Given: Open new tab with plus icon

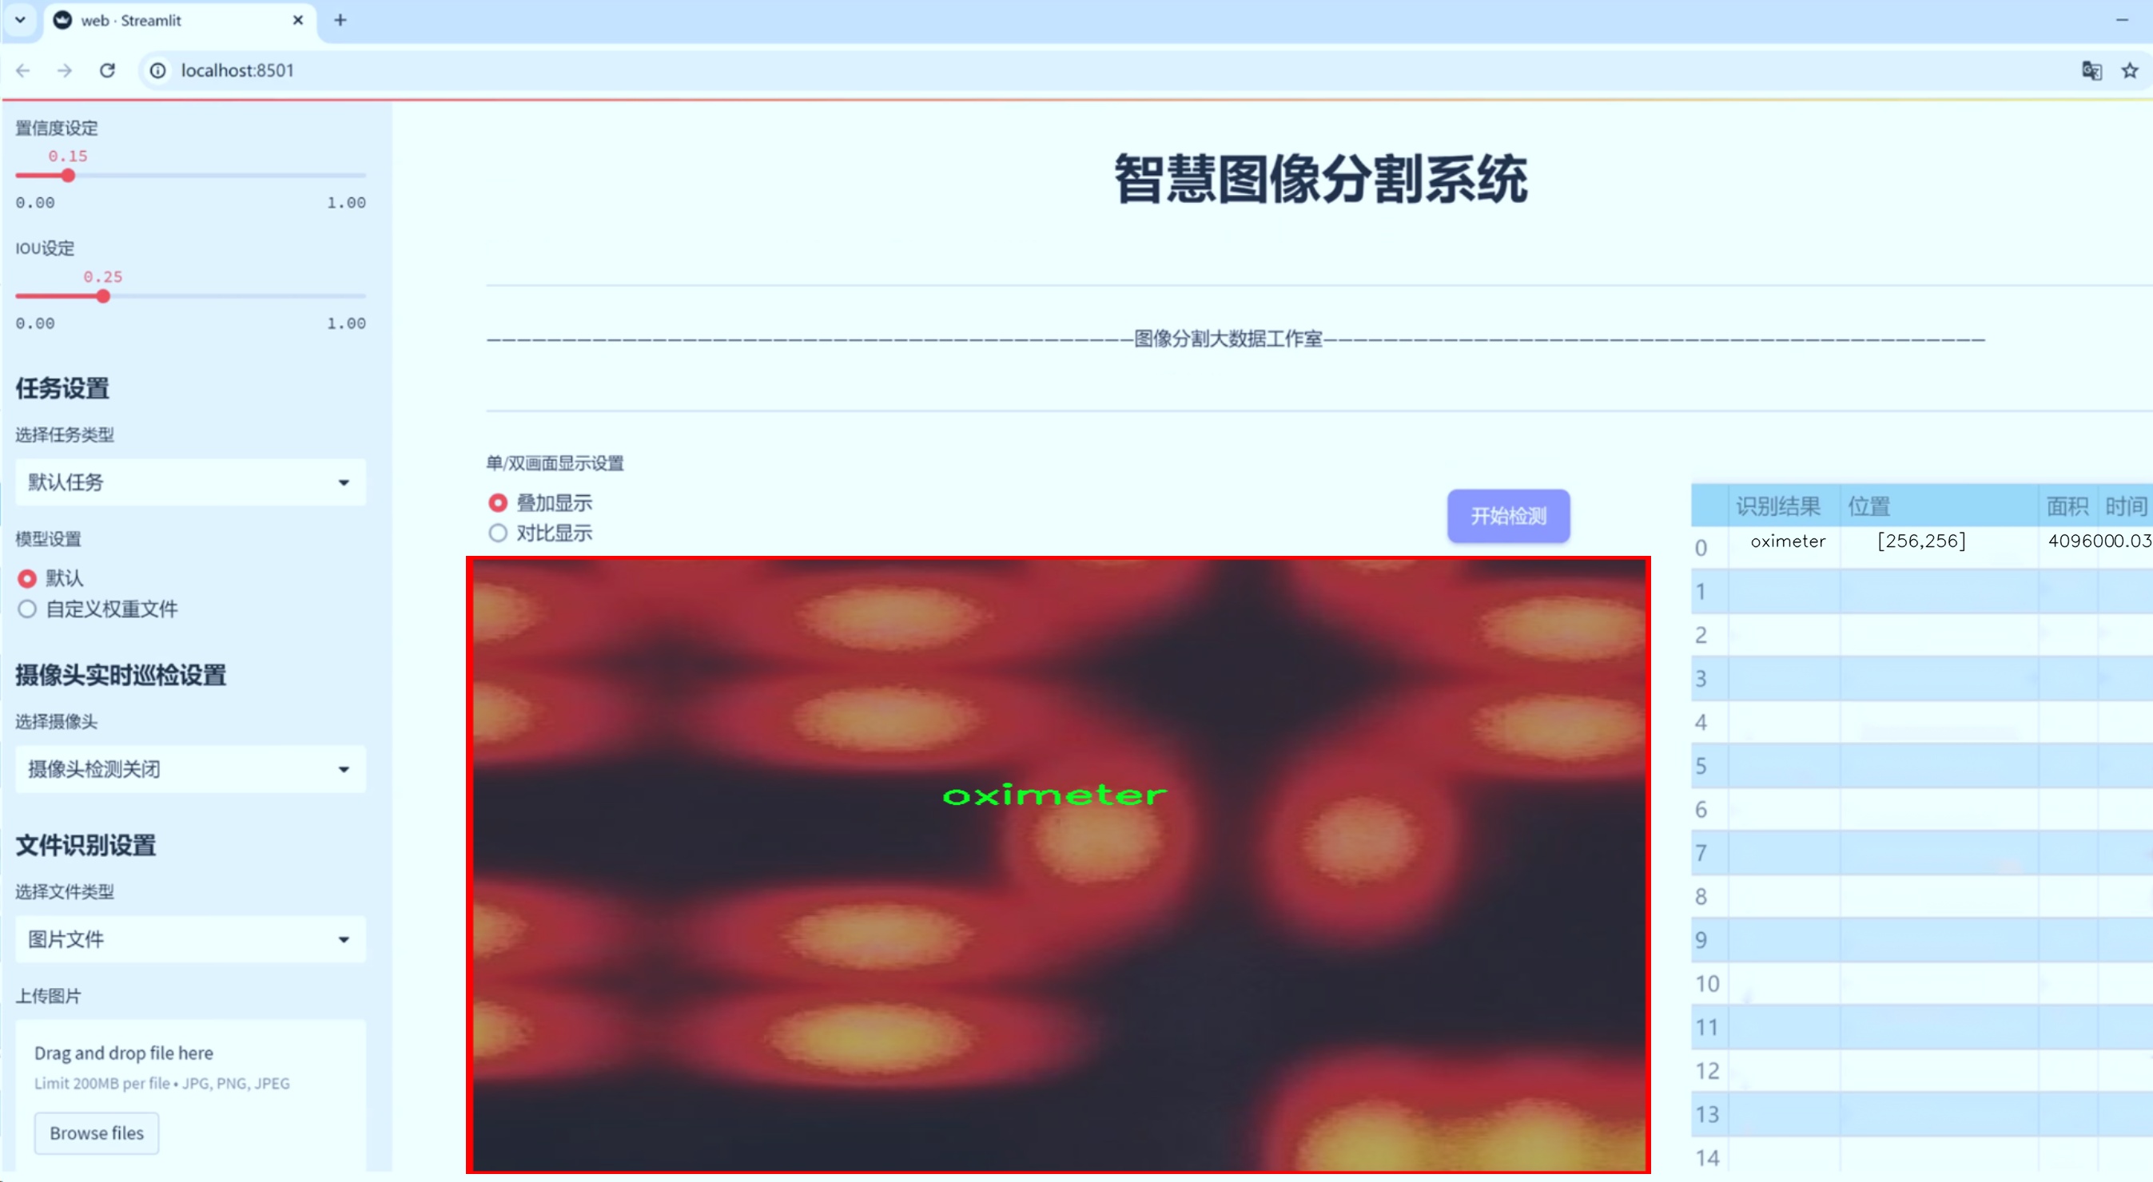Looking at the screenshot, I should point(340,20).
